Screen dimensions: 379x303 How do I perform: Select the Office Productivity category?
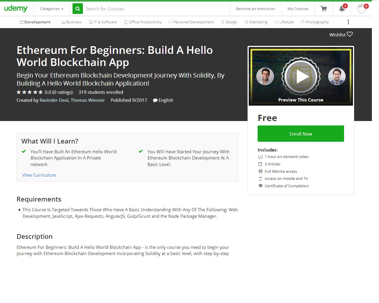click(143, 22)
